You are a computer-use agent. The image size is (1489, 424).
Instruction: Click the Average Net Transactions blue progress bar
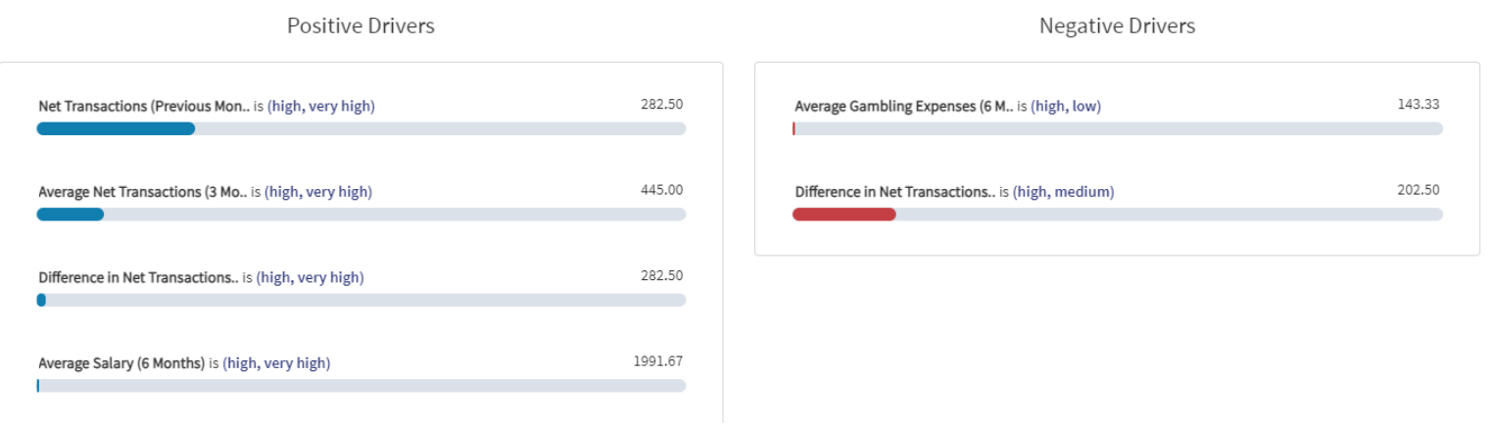[x=71, y=214]
